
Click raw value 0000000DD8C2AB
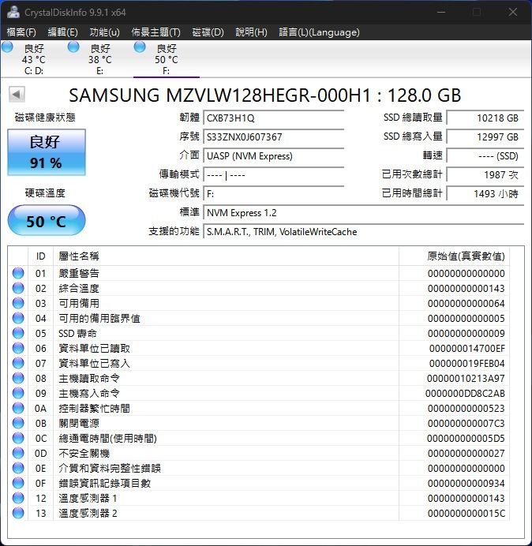(465, 393)
